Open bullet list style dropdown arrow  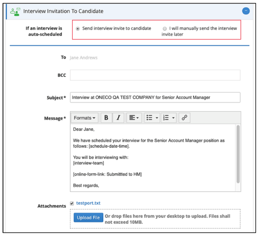157,118
